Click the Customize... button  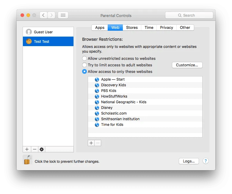tap(187, 65)
